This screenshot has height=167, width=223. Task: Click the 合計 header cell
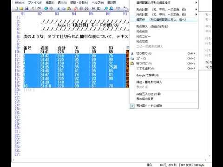(61, 48)
